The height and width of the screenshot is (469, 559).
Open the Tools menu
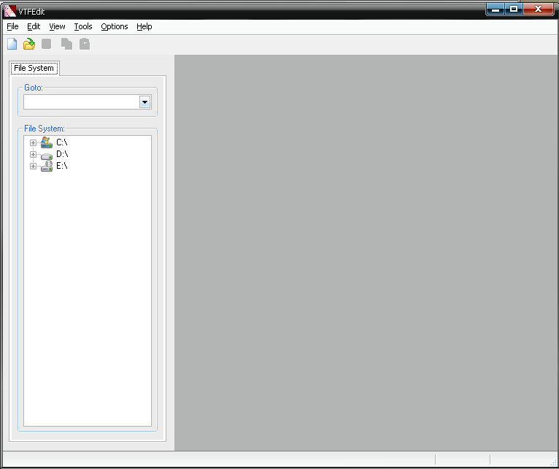tap(83, 26)
